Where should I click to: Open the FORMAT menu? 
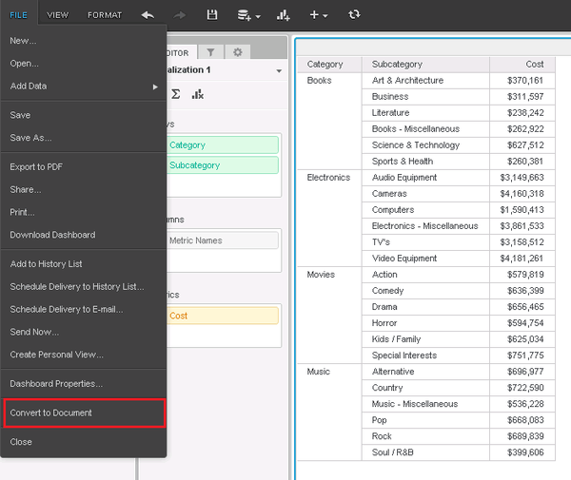105,15
